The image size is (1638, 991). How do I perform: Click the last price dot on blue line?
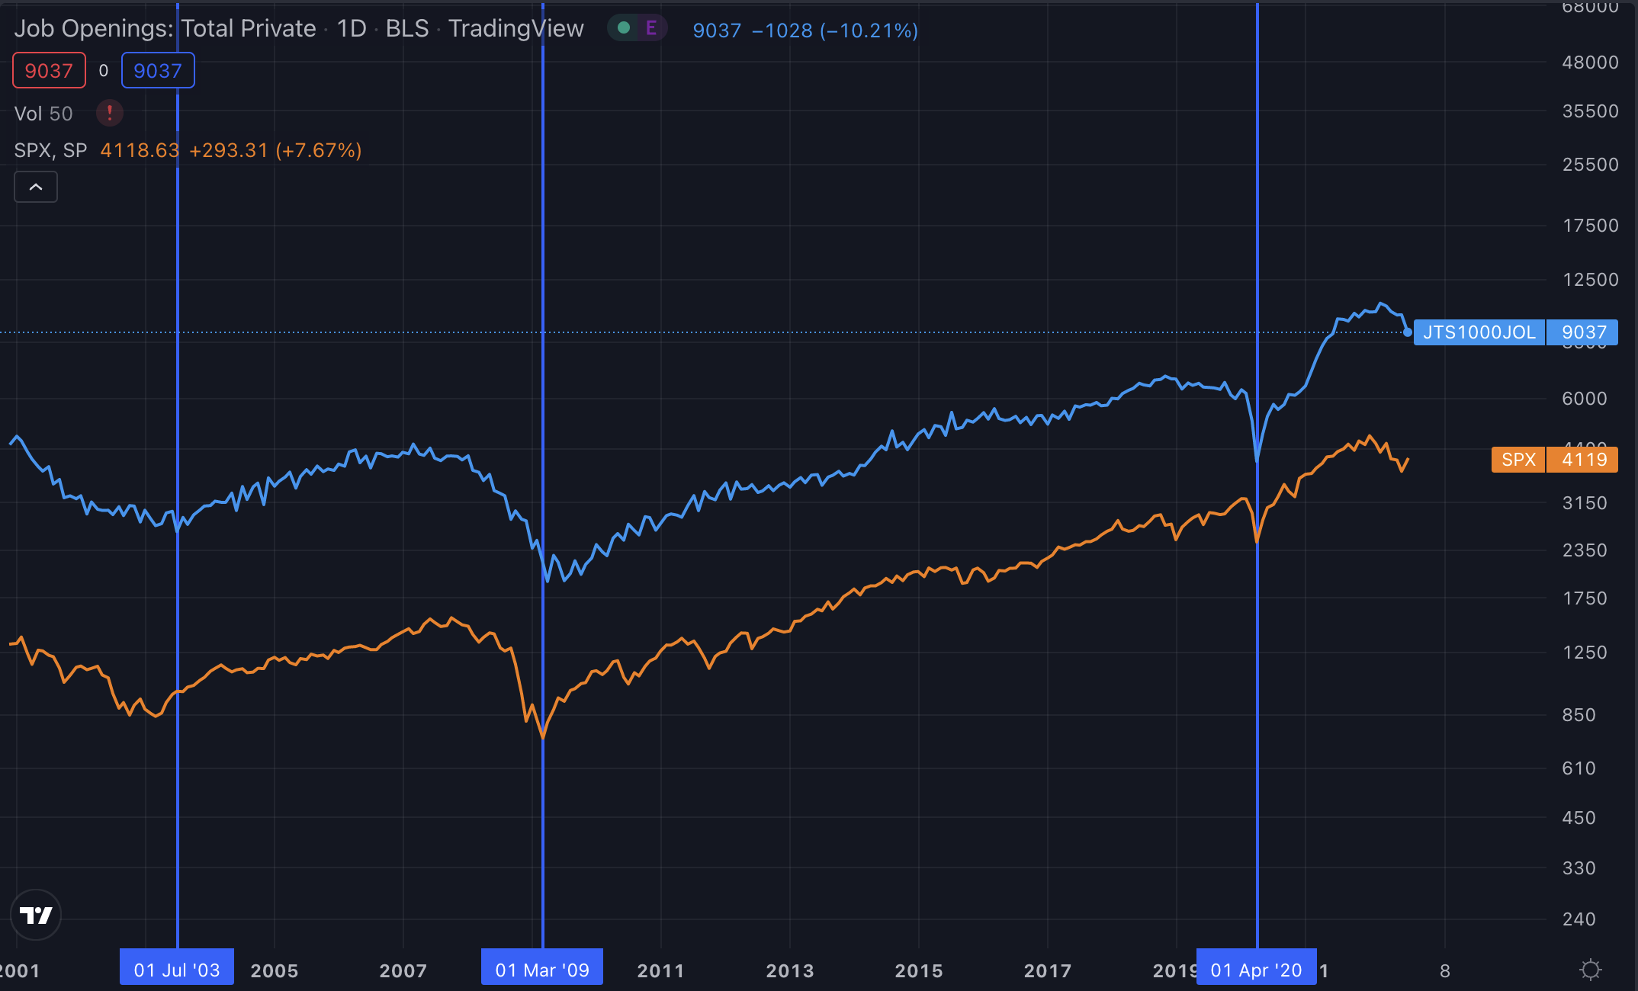(x=1407, y=332)
